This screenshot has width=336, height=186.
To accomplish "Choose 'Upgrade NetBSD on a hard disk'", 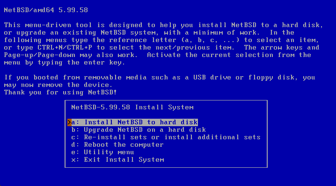I will pos(139,130).
